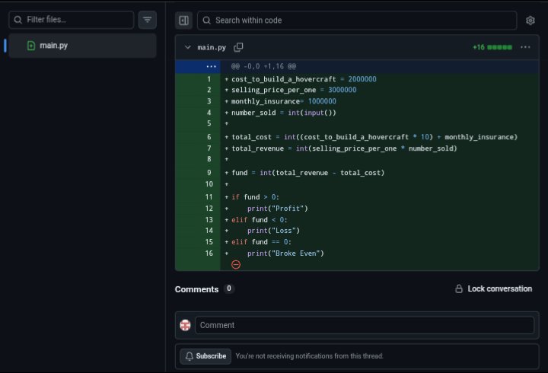Click the fund = int(total_revenue - total_cost) line

308,173
